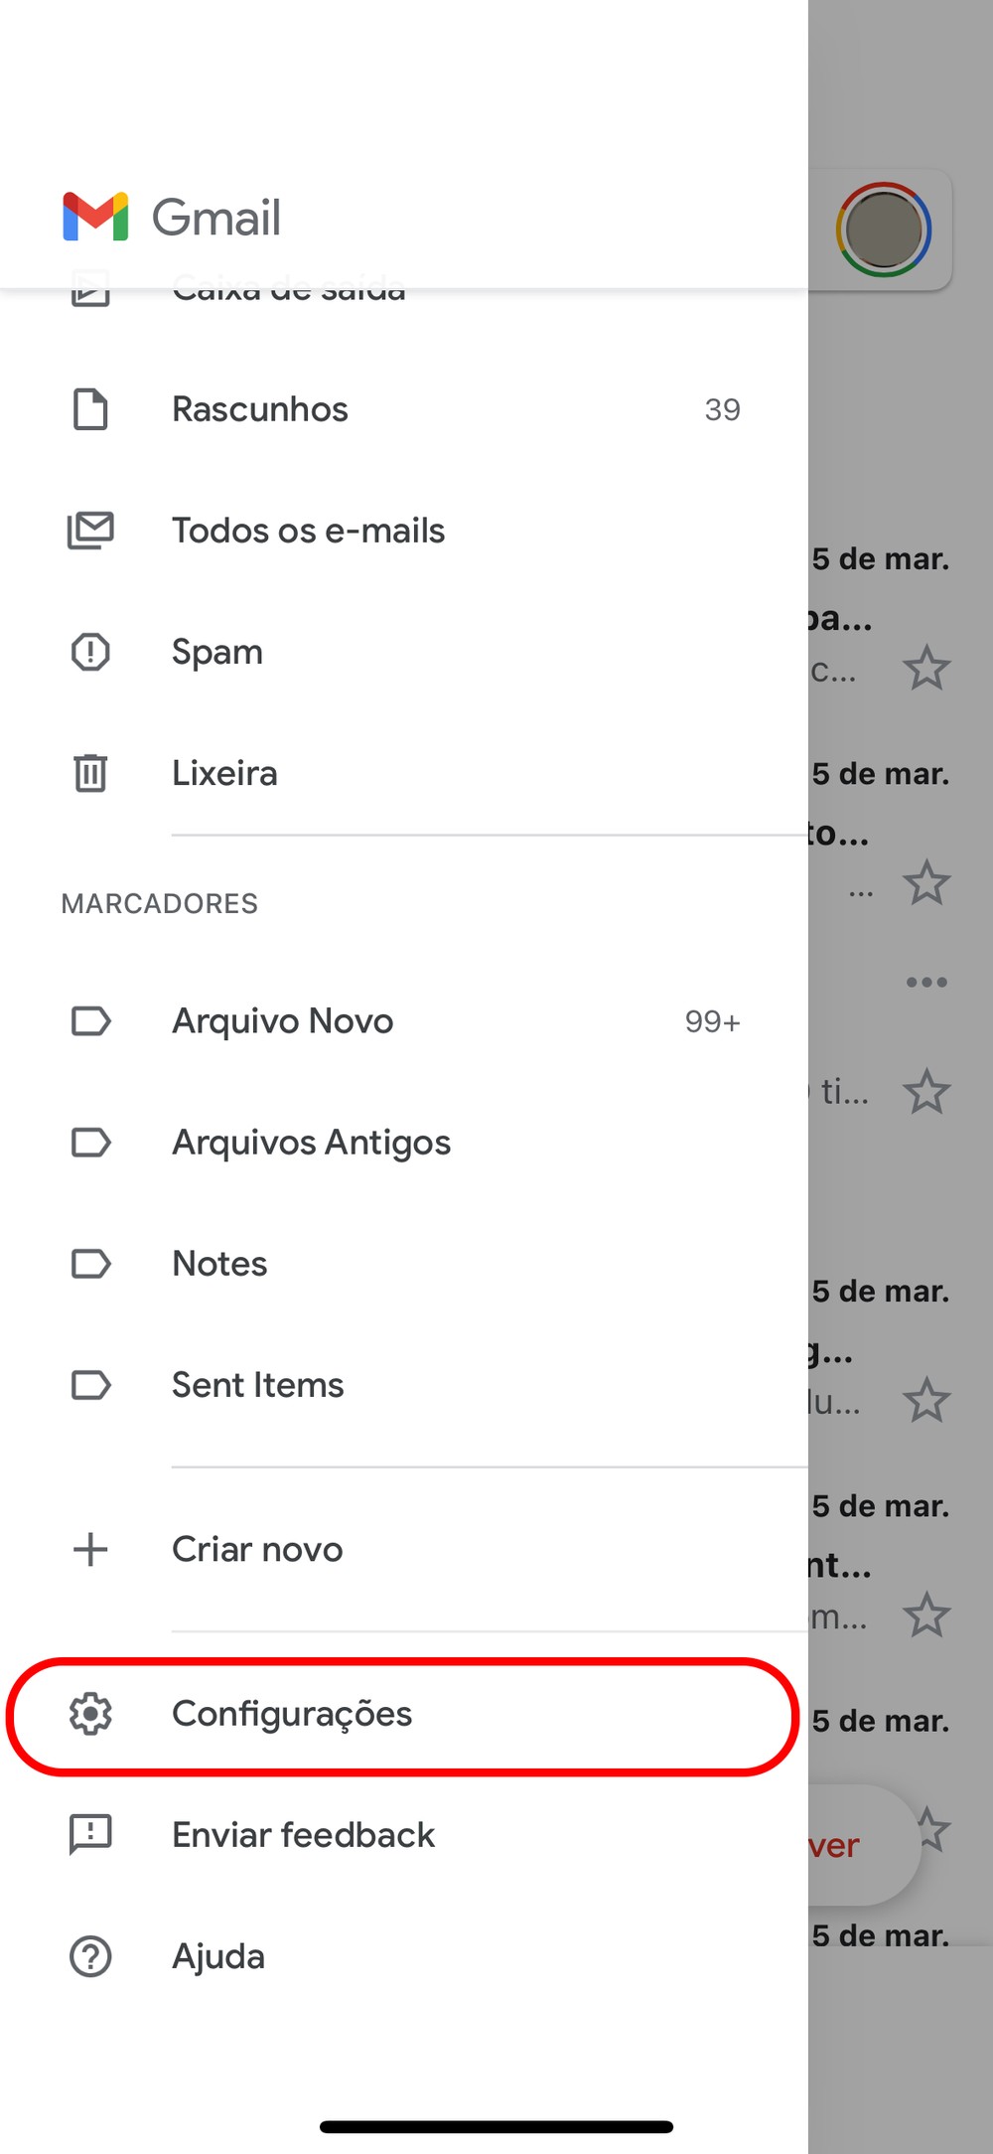Open the Notes label

[x=219, y=1264]
